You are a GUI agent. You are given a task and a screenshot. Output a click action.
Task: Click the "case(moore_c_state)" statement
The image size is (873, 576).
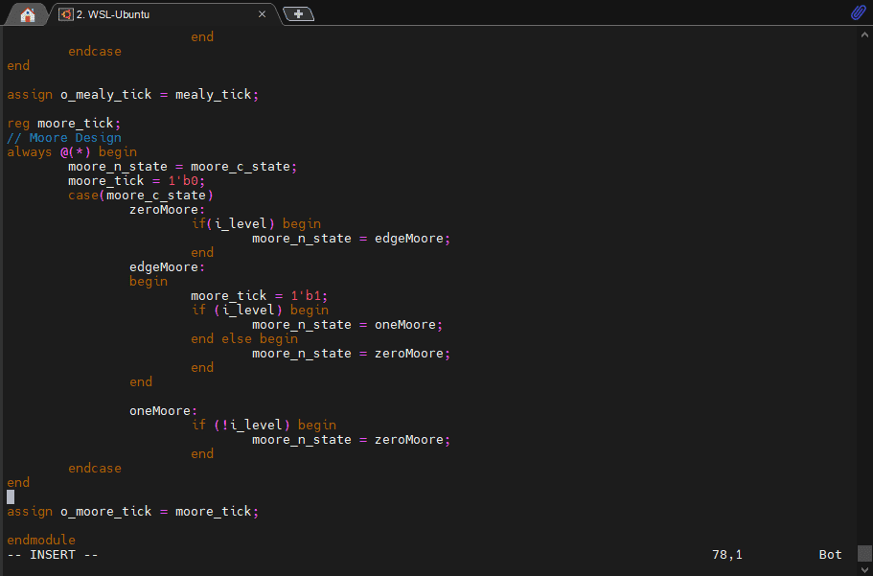click(141, 196)
